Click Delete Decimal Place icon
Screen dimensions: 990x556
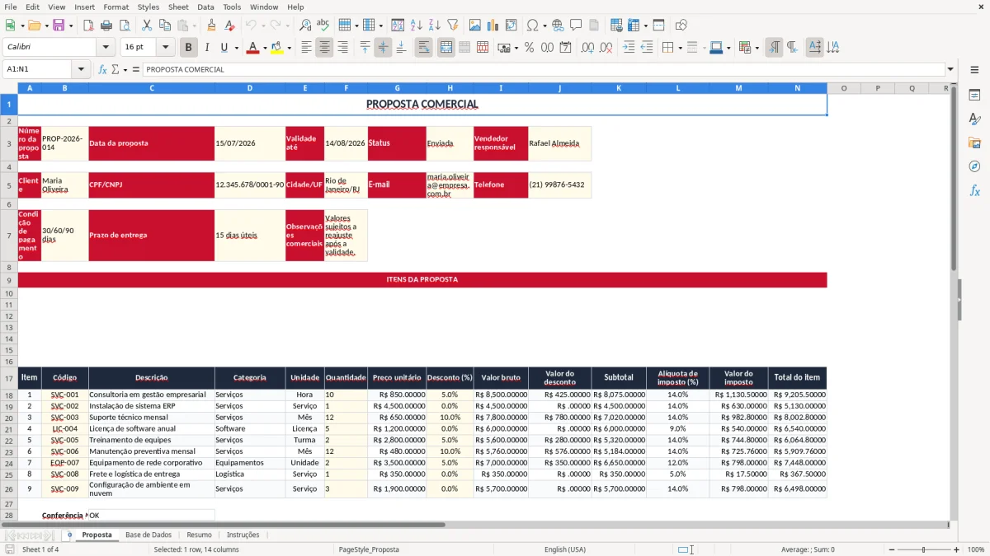coord(606,48)
